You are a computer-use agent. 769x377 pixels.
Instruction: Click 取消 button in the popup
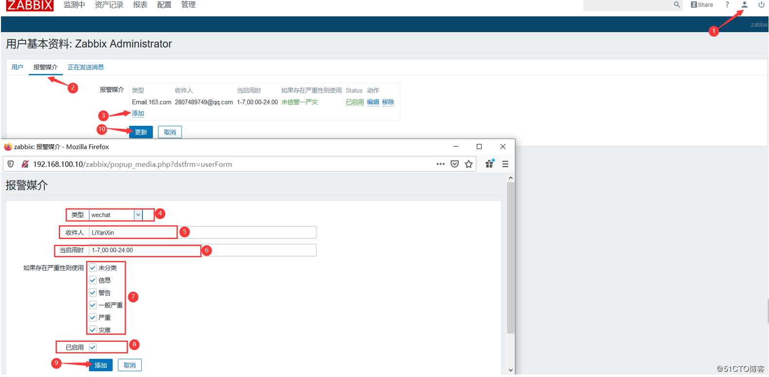[x=130, y=365]
